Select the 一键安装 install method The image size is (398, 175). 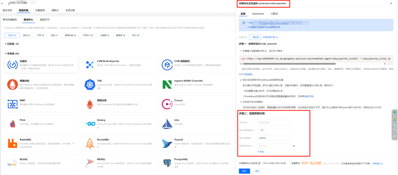click(255, 37)
